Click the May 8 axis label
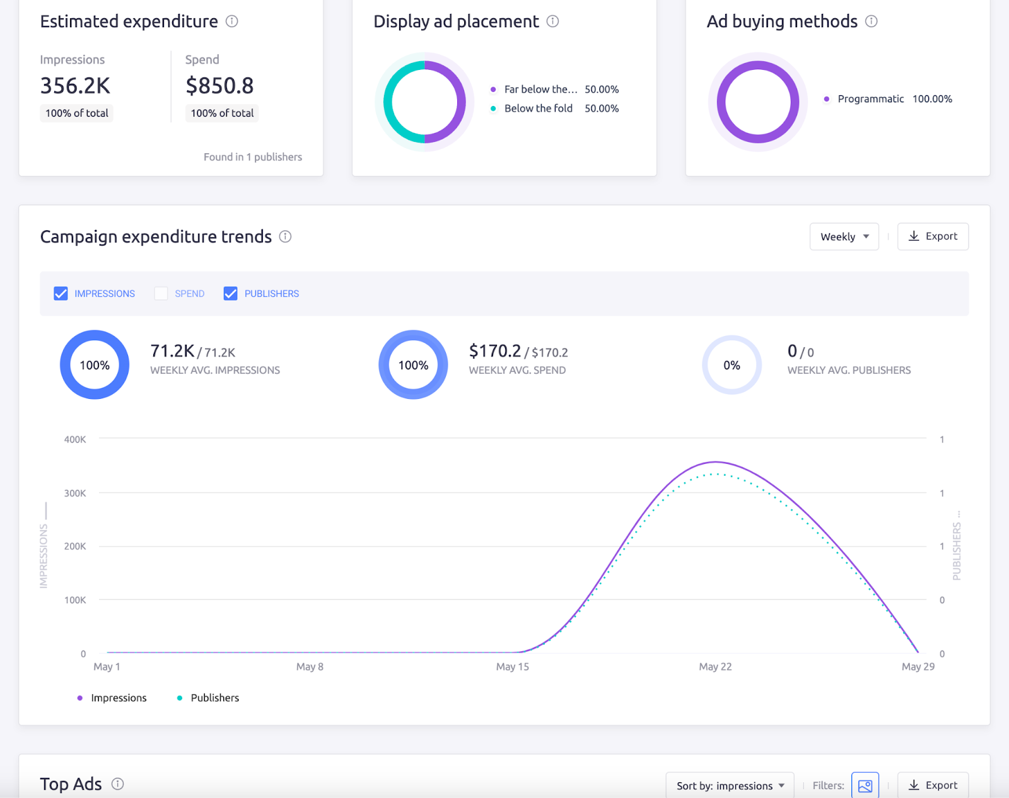This screenshot has width=1009, height=798. (x=310, y=667)
